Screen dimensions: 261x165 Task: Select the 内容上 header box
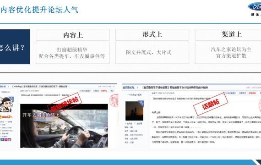(73, 35)
